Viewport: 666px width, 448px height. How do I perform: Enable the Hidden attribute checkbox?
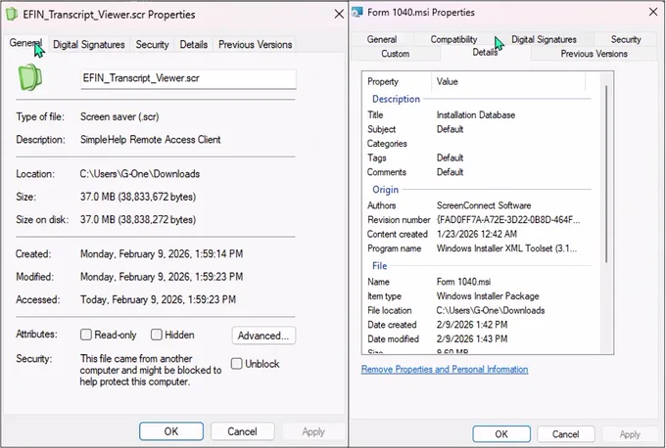tap(157, 335)
